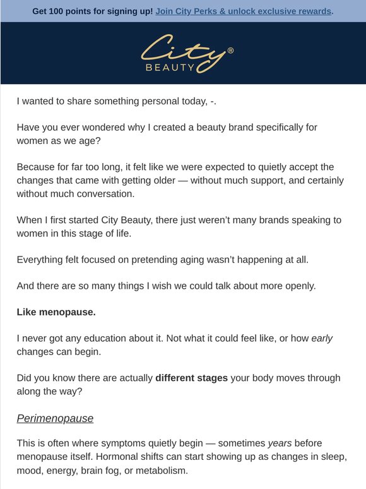Image resolution: width=366 pixels, height=489 pixels.
Task: Click the italic word 'early'
Action: pos(322,338)
